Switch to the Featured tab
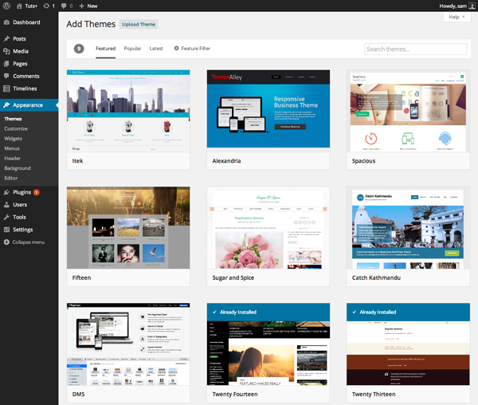The image size is (478, 405). 105,49
